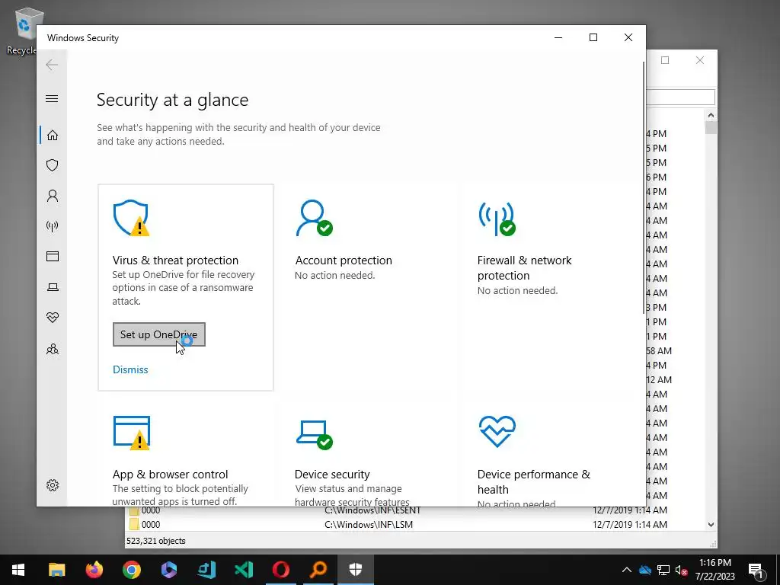This screenshot has height=585, width=780.
Task: Click the Device performance & health tile icon
Action: [497, 431]
